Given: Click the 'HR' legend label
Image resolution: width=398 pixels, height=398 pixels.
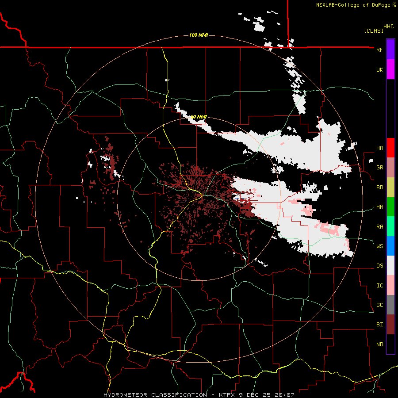Looking at the screenshot, I should 379,207.
